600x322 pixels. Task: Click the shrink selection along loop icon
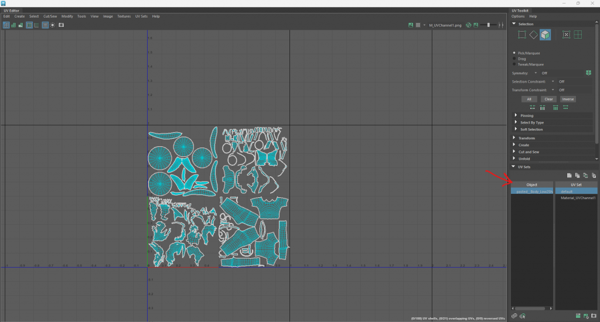[532, 108]
